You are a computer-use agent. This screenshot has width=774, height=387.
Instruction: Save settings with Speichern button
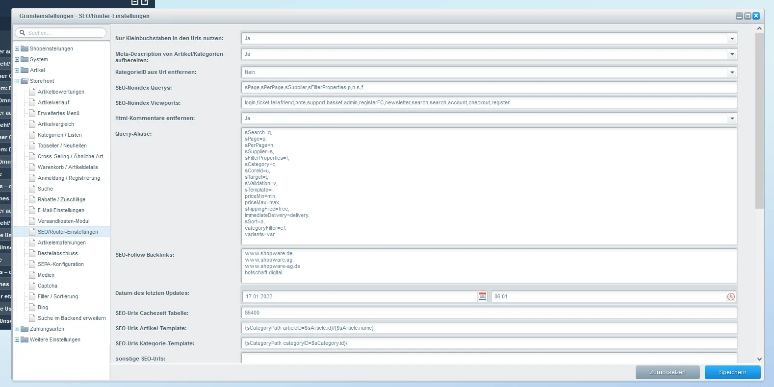pos(732,372)
